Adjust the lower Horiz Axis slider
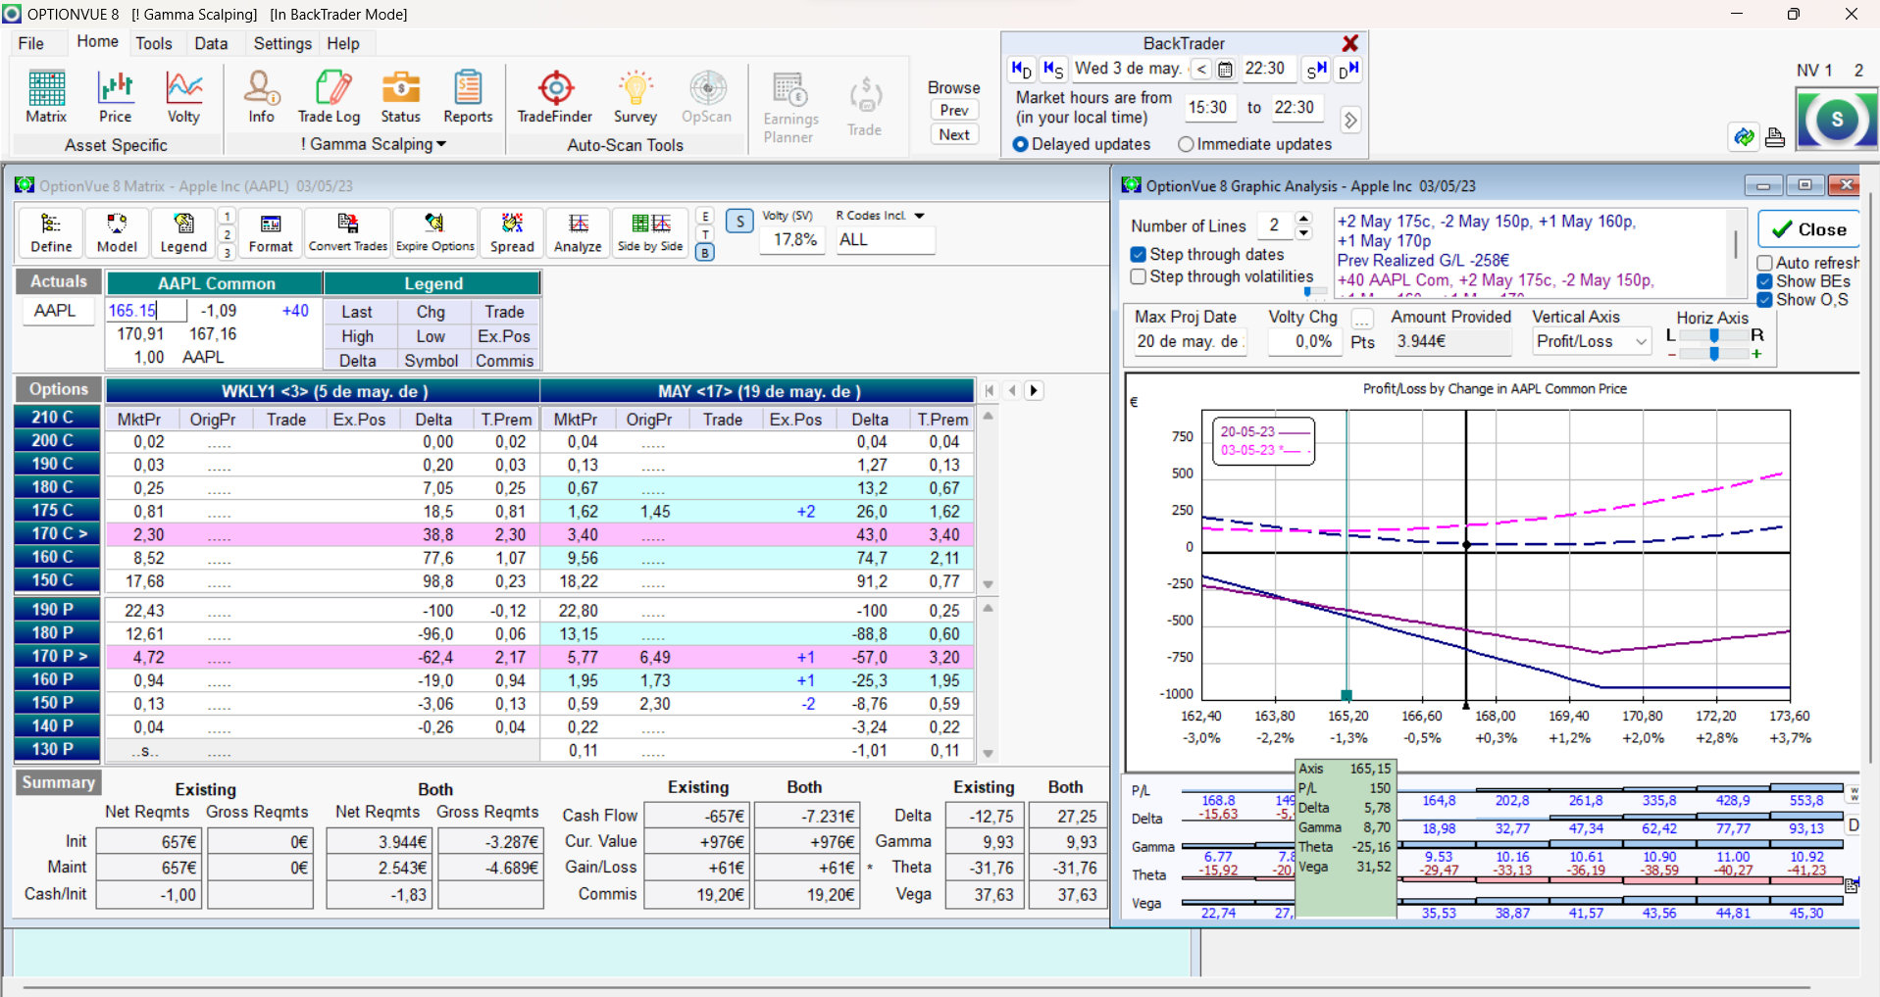 point(1714,354)
